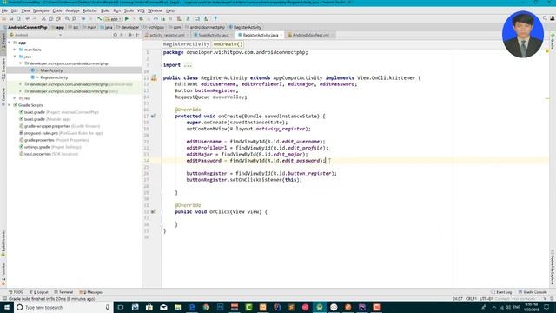Click the Paste toolbar icon
The image size is (556, 313).
pos(58,19)
